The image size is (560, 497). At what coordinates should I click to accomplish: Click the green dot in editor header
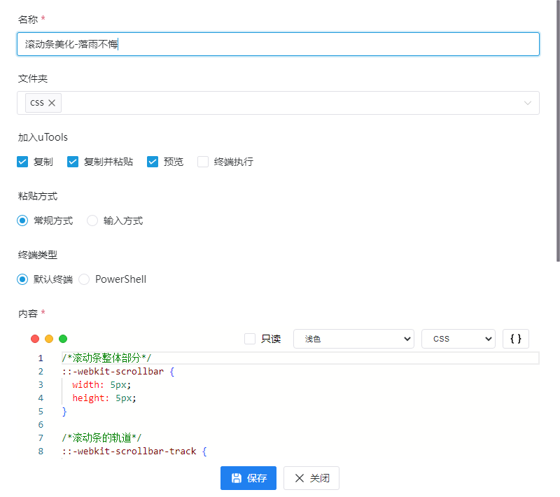tap(63, 339)
